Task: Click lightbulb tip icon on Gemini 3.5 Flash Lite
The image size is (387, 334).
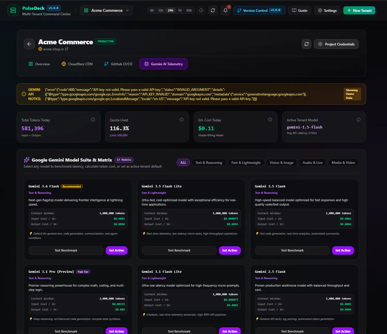Action: (144, 234)
